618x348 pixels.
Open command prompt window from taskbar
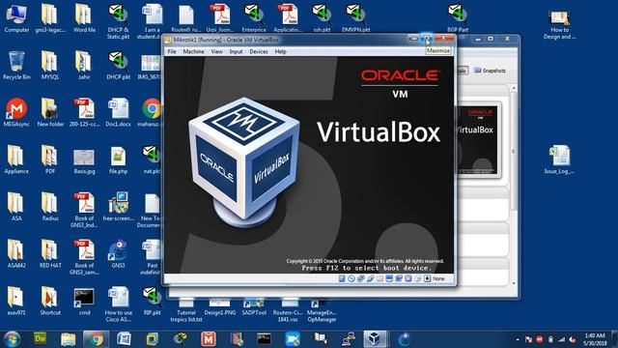tap(264, 339)
